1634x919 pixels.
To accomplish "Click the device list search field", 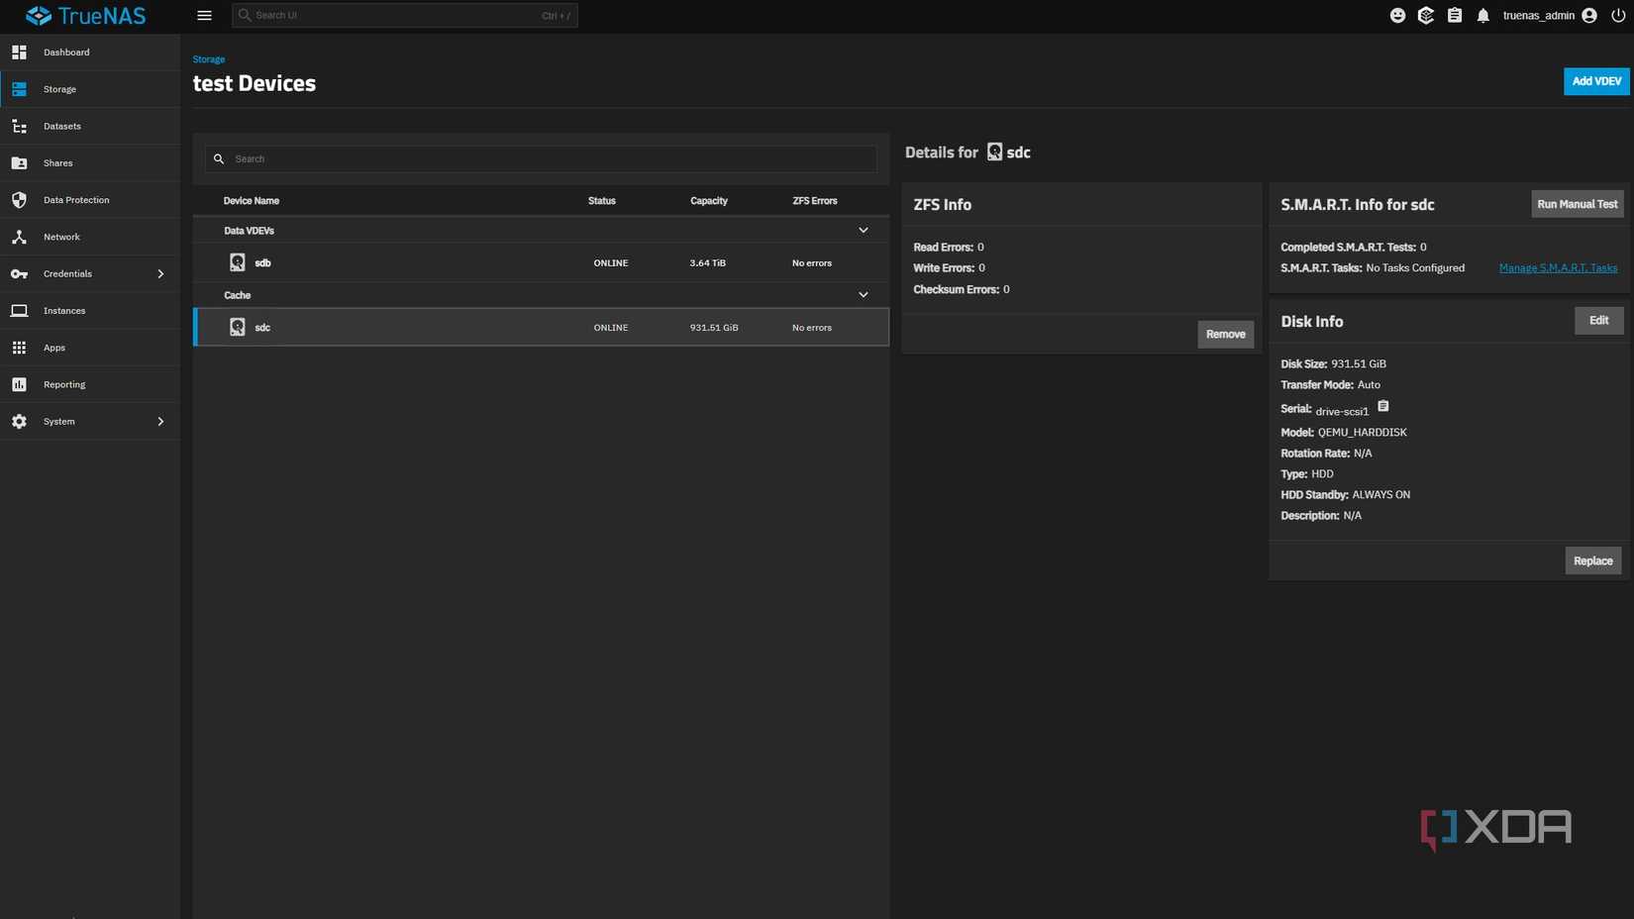I will (541, 158).
